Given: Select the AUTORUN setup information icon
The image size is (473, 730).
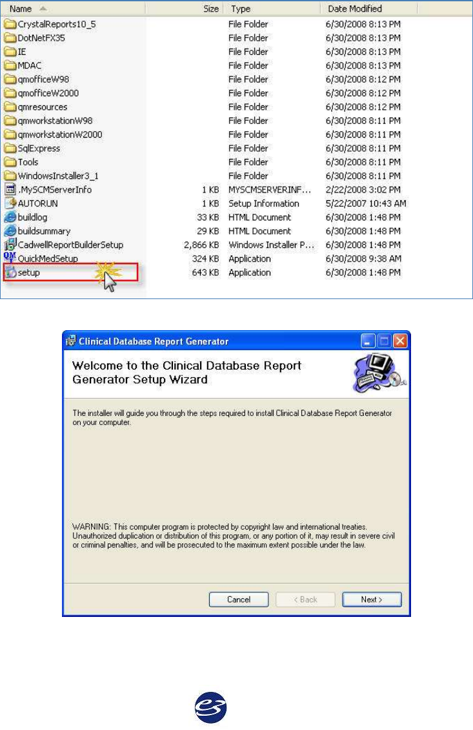Looking at the screenshot, I should pos(10,203).
